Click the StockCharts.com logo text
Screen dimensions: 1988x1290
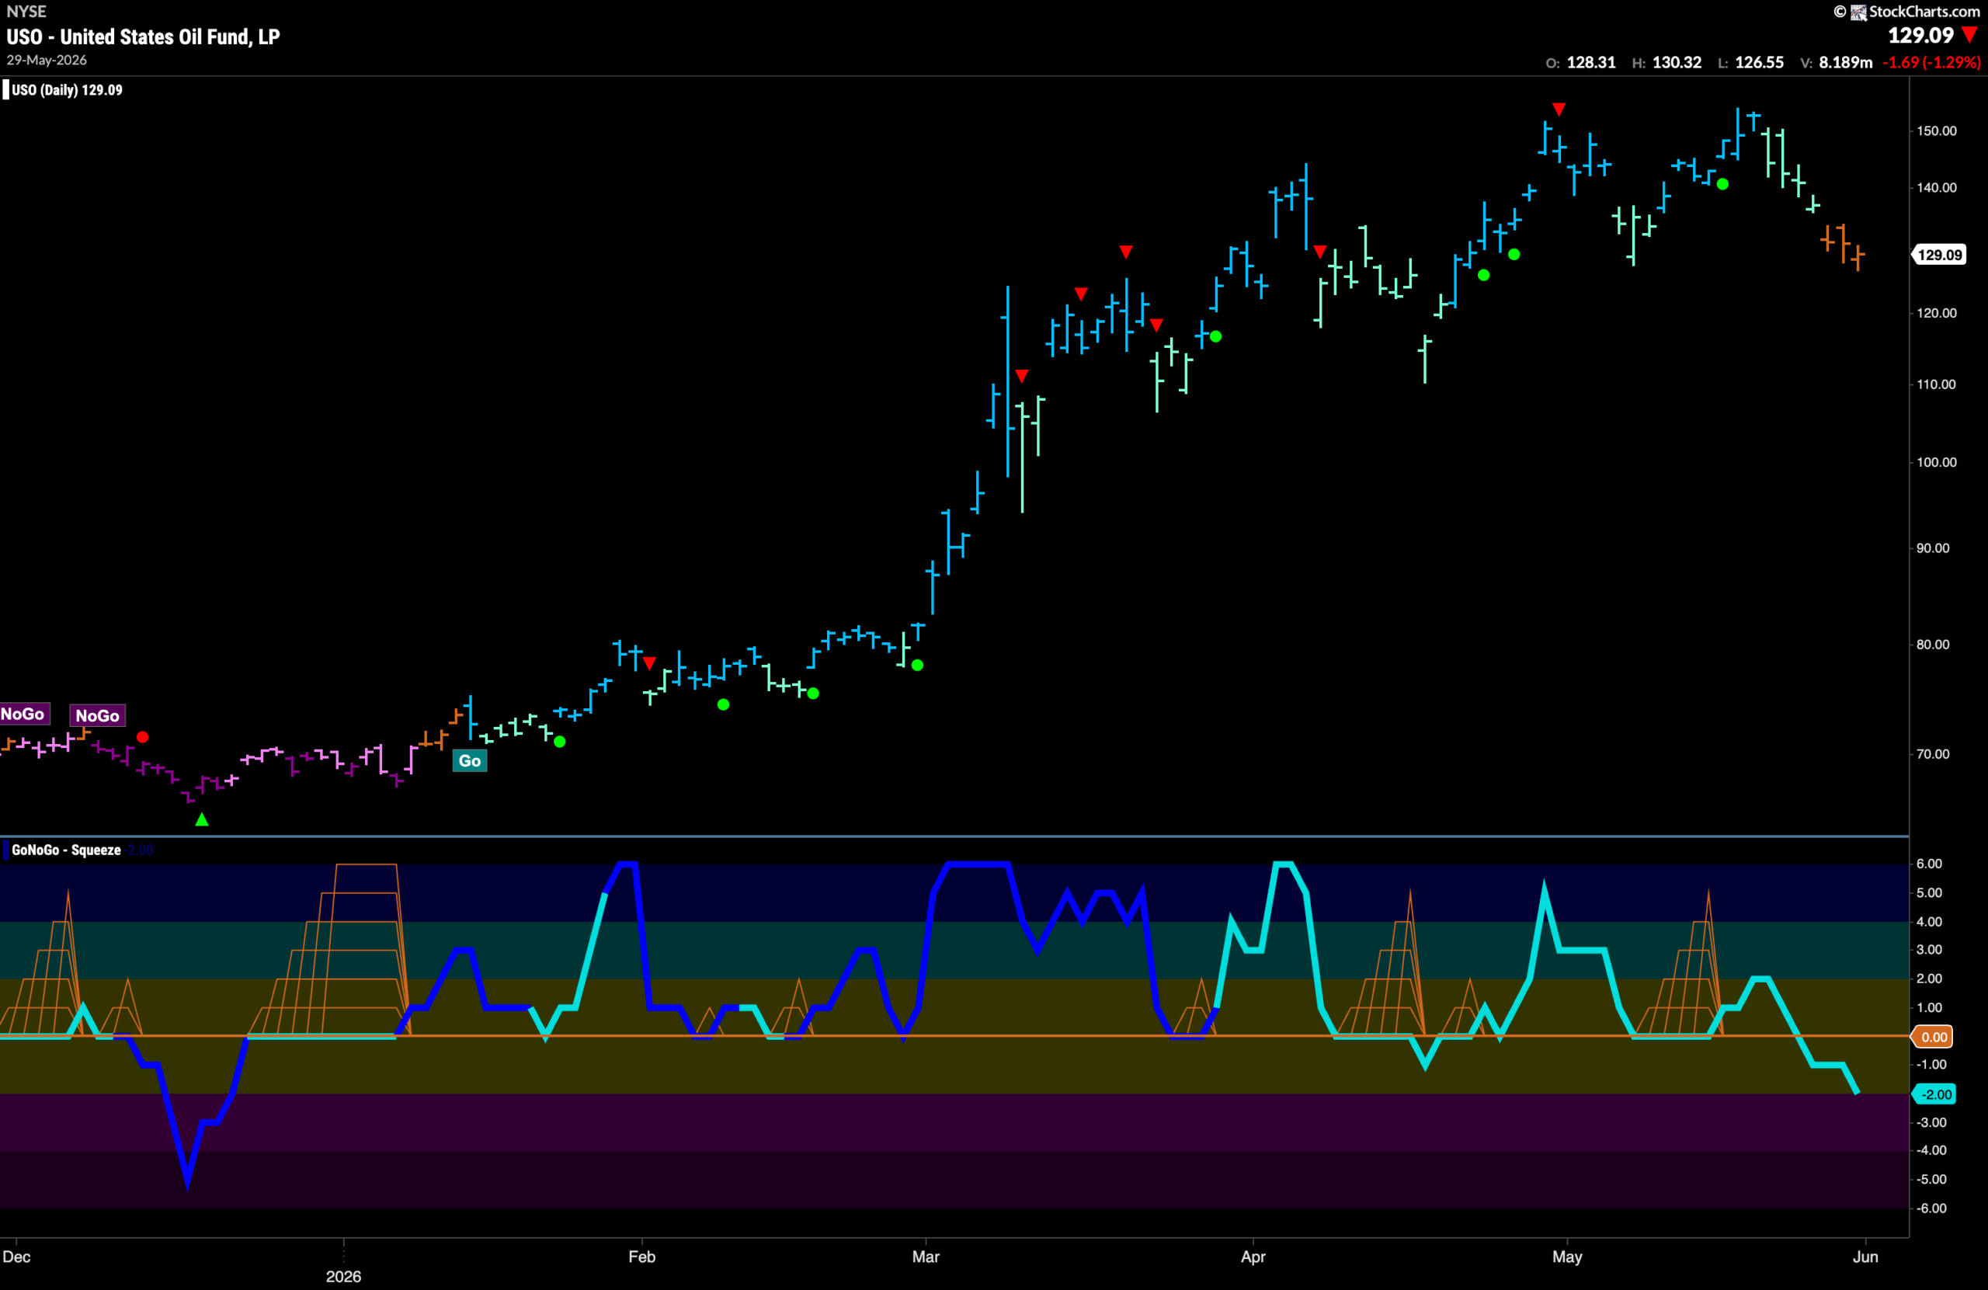click(1924, 11)
